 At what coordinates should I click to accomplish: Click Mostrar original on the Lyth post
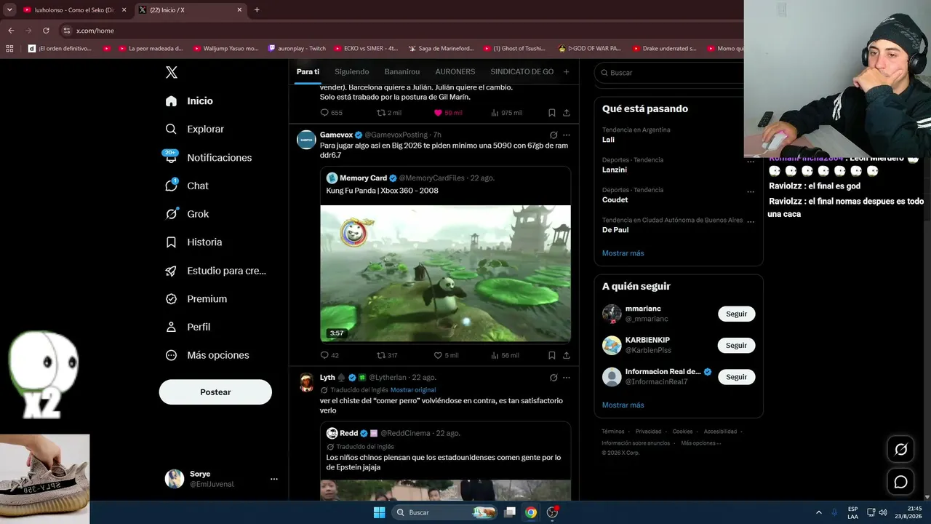pos(413,390)
